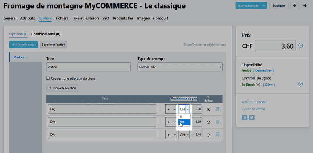Edit 300g price modifier value 2.40
This screenshot has height=153, width=313.
pos(196,135)
